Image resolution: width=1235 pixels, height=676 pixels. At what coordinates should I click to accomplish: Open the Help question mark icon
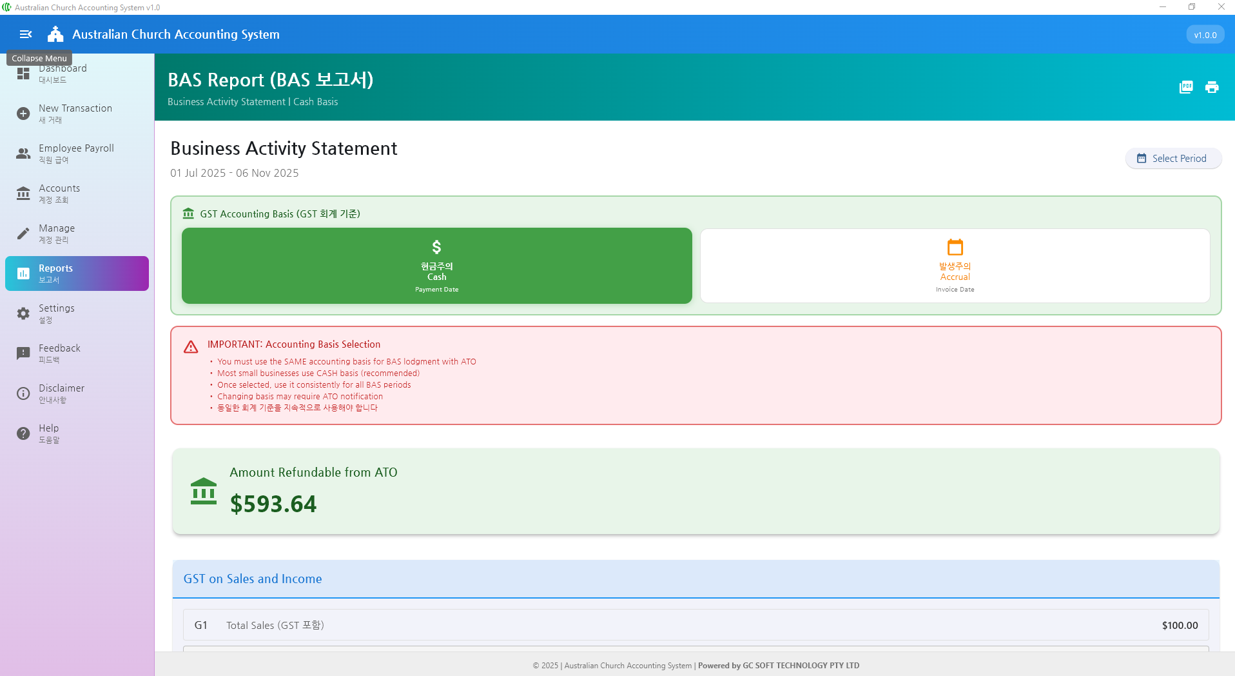pyautogui.click(x=23, y=433)
